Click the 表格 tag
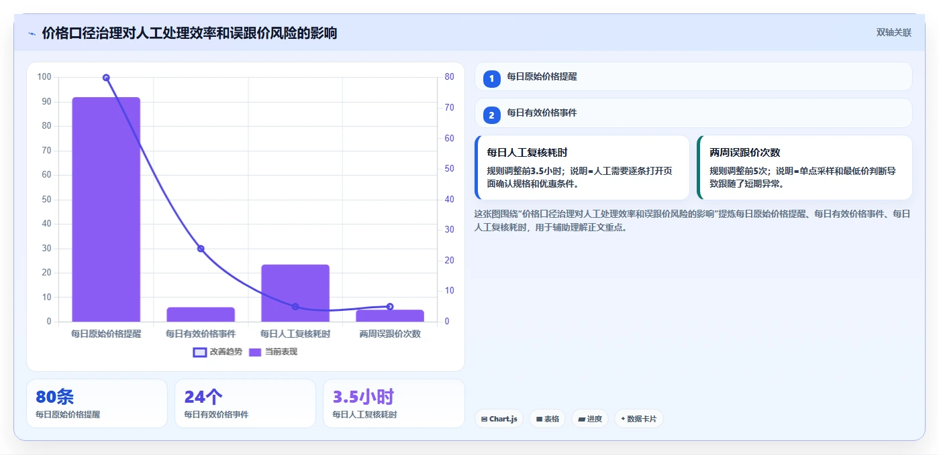 (x=547, y=419)
